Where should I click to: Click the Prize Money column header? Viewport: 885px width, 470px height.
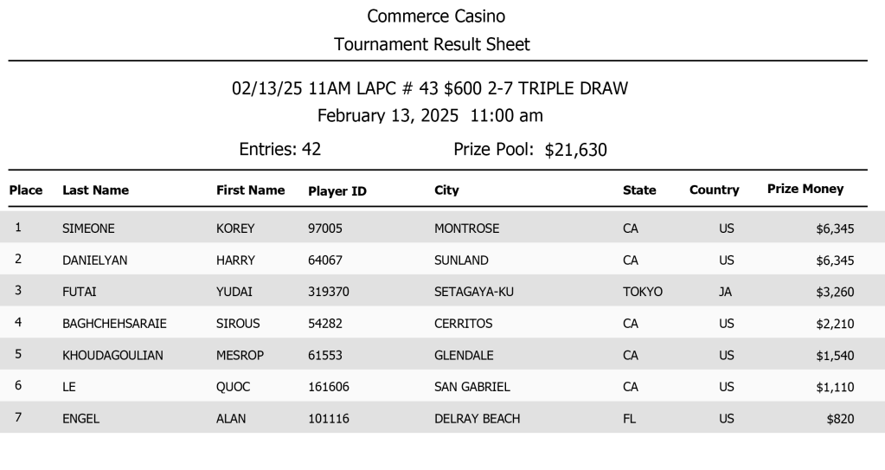[x=805, y=189]
